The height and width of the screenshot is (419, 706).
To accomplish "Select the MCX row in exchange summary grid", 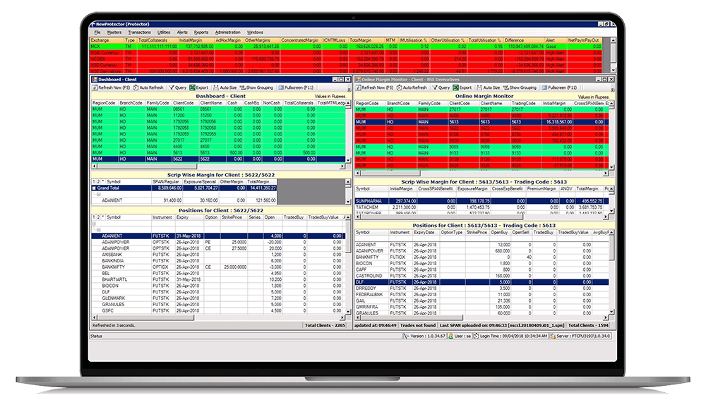I will click(x=347, y=47).
